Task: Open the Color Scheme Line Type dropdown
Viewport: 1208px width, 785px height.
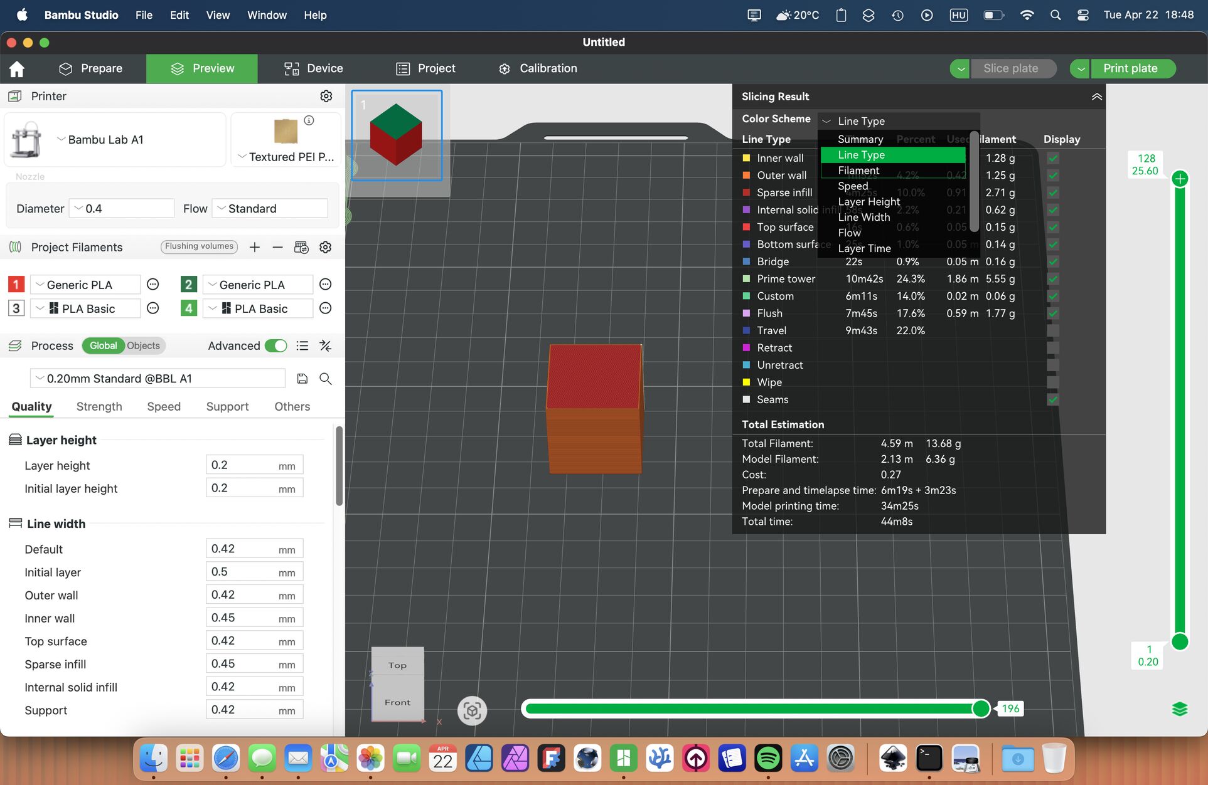Action: tap(899, 121)
